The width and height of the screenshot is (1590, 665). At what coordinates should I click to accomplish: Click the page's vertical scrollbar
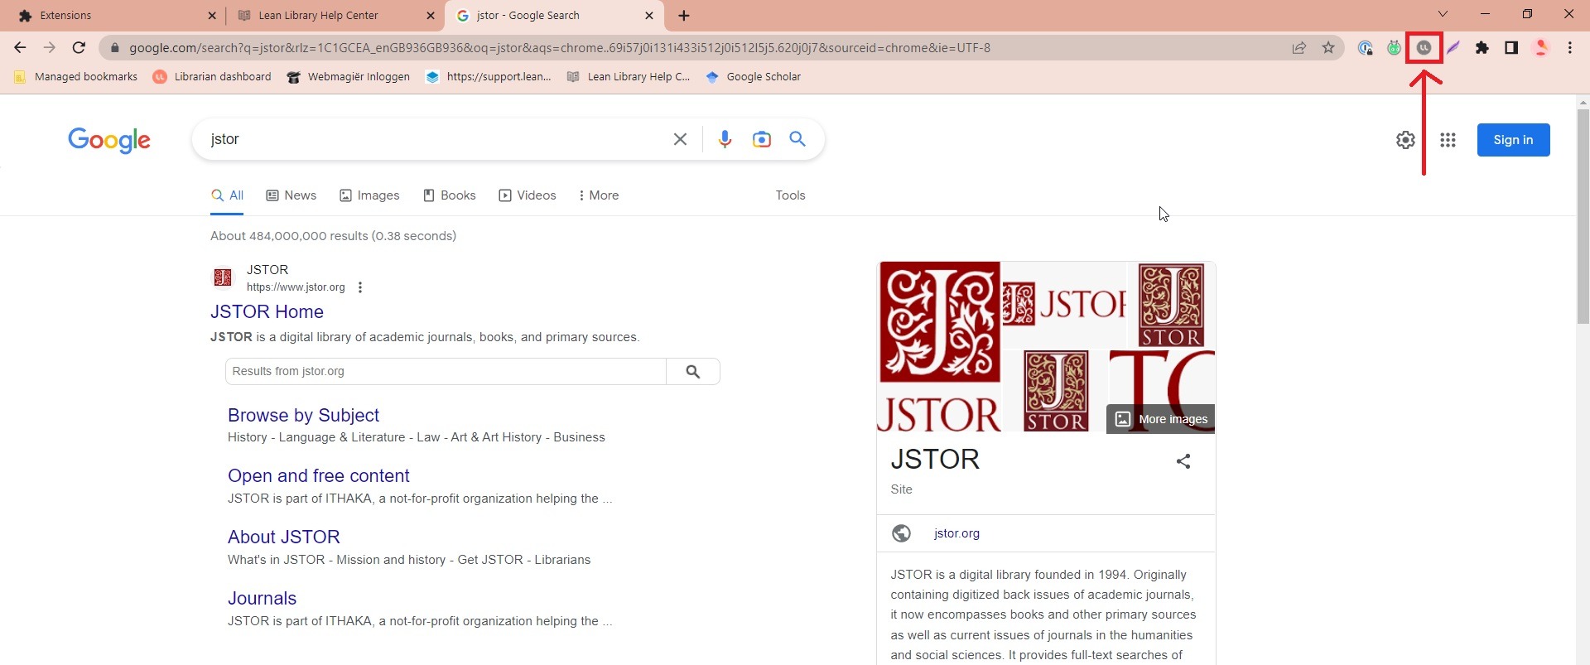[1583, 215]
